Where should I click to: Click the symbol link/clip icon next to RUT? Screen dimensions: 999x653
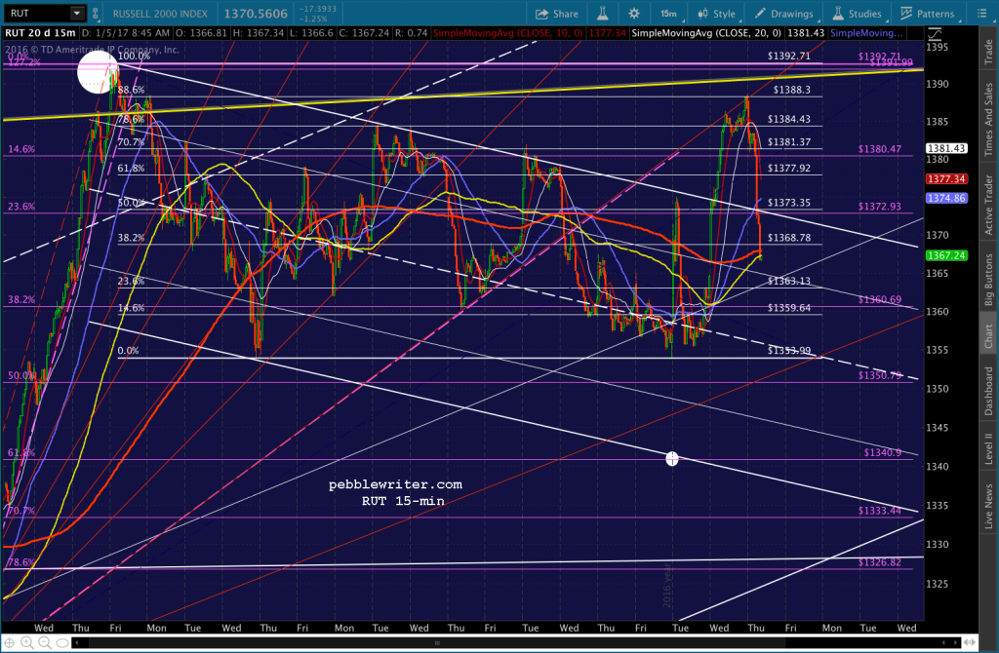(96, 14)
